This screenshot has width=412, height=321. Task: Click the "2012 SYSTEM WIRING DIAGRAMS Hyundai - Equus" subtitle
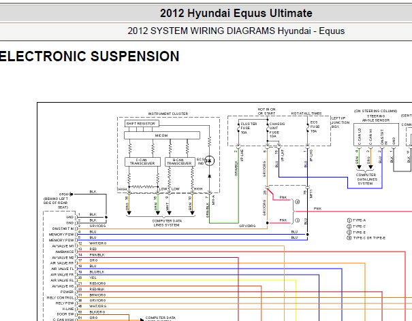click(x=236, y=31)
